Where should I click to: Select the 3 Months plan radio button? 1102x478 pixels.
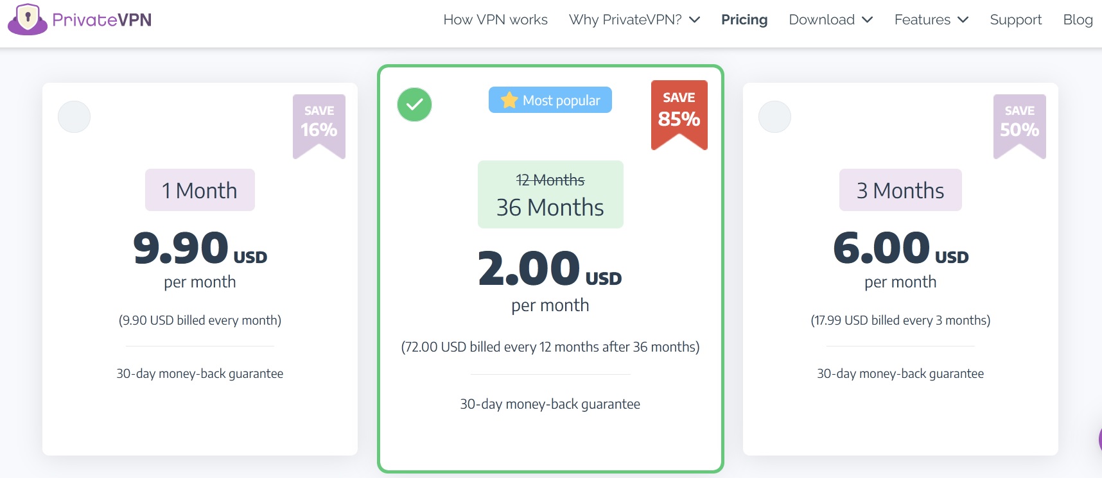tap(774, 117)
